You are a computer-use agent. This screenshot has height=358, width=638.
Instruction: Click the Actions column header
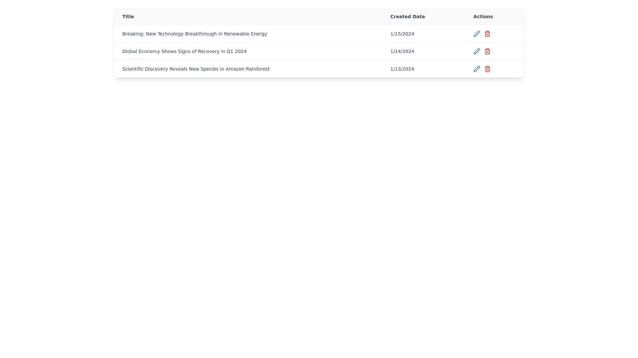tap(483, 17)
